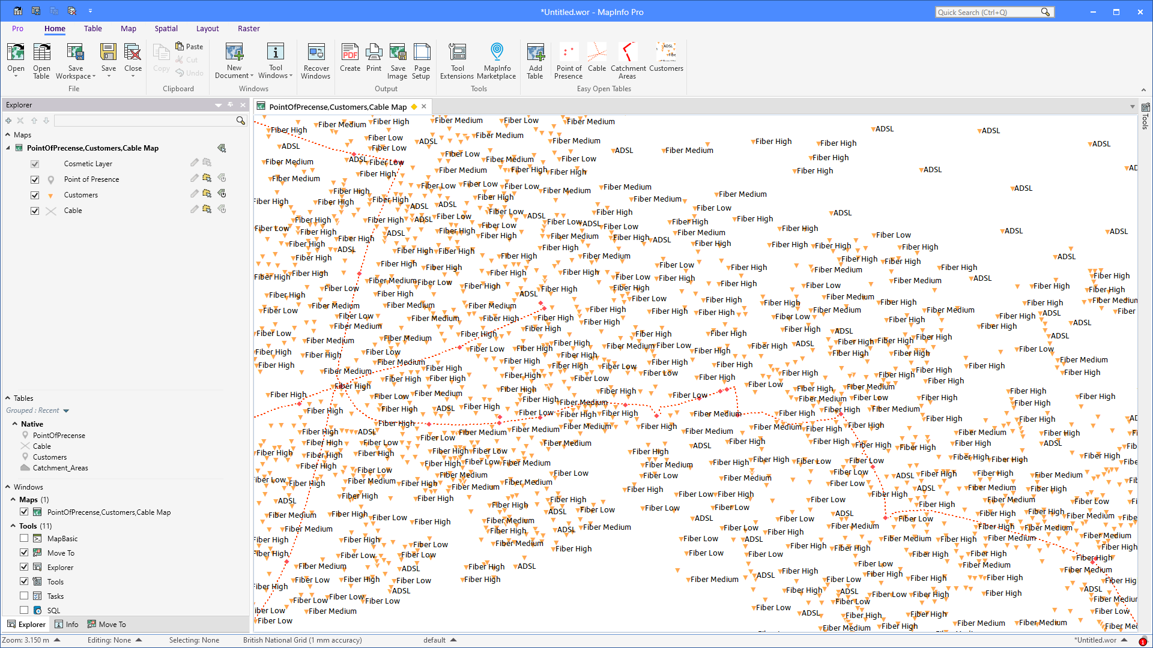Open the MapInfo Marketplace

(x=497, y=60)
